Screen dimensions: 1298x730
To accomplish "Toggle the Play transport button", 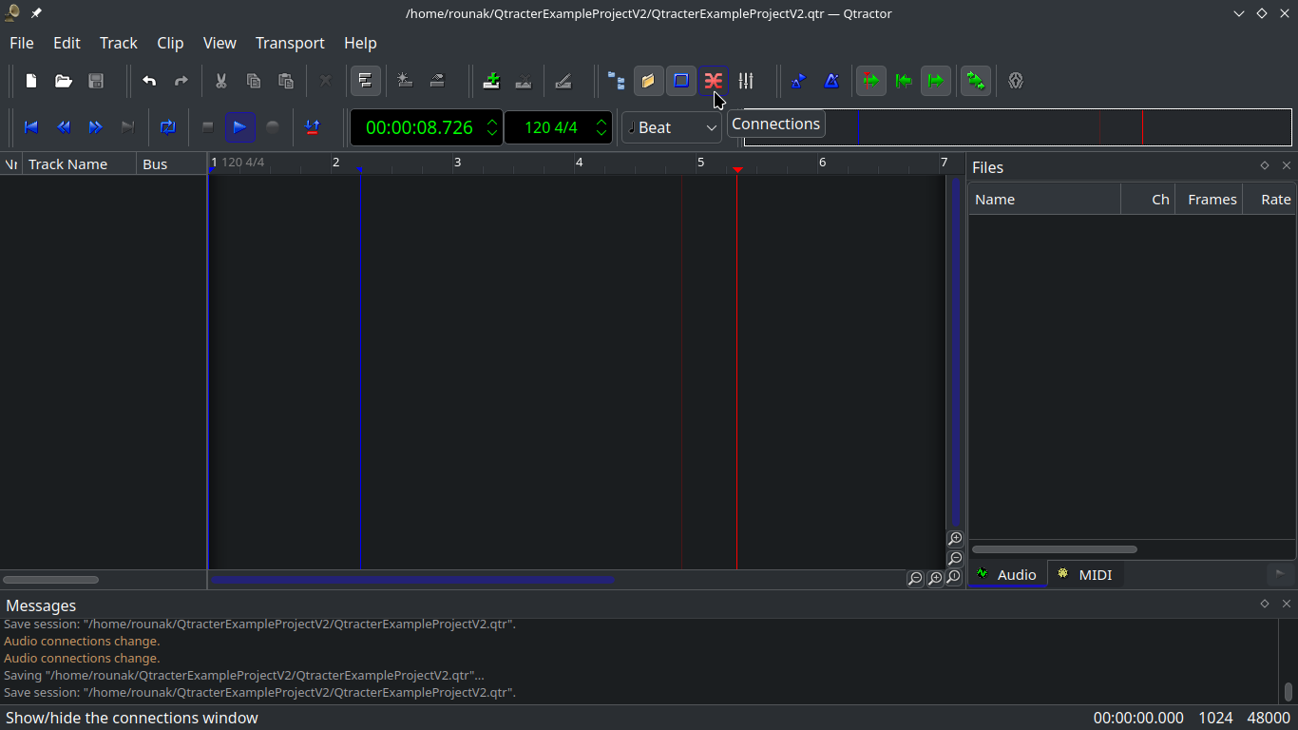I will pyautogui.click(x=239, y=127).
